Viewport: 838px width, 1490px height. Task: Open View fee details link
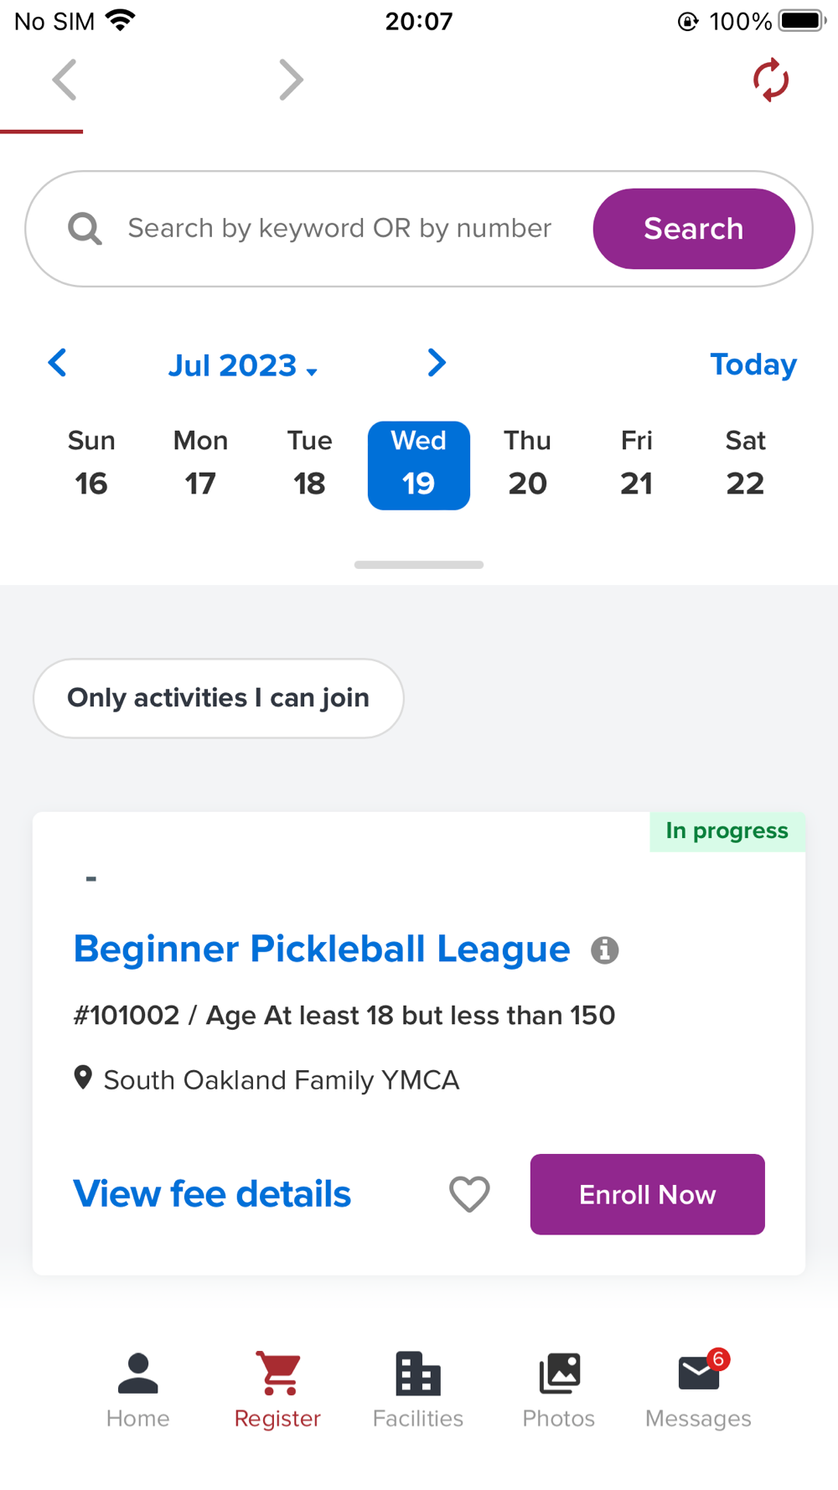(x=212, y=1194)
